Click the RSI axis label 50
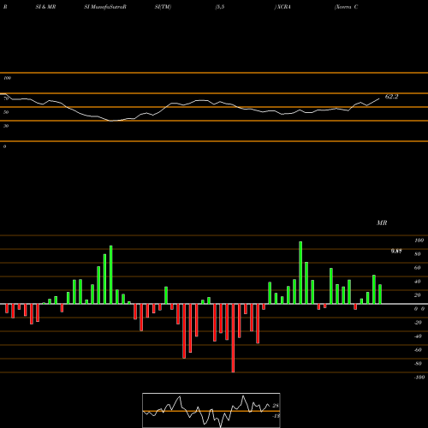 (6, 112)
